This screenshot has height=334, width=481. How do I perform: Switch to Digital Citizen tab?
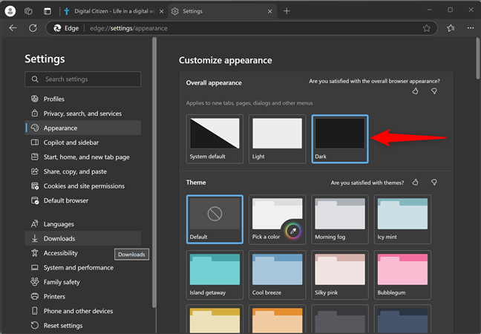pyautogui.click(x=114, y=11)
